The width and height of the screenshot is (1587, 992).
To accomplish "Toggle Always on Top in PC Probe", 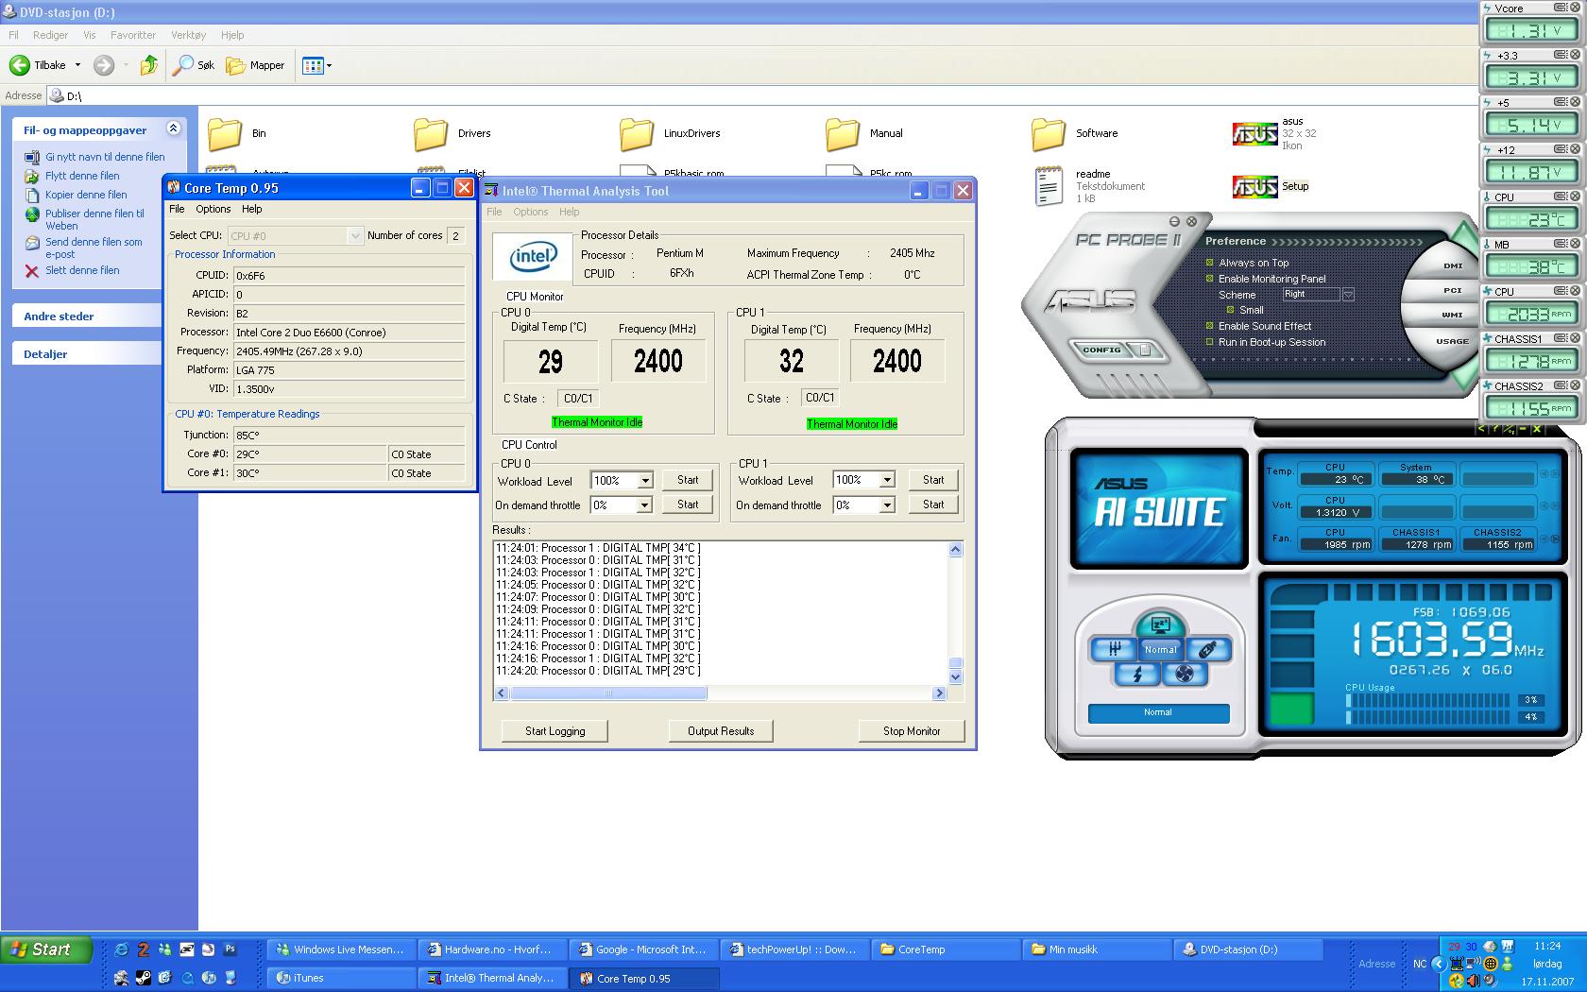I will click(1209, 263).
